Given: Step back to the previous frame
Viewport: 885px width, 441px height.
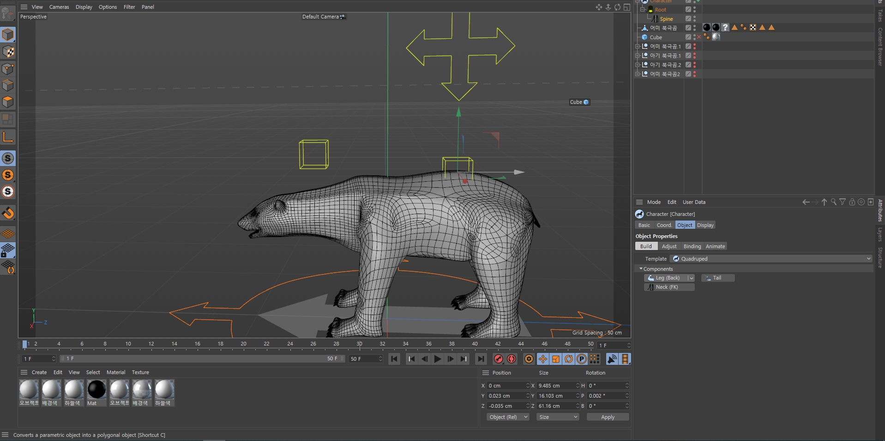Looking at the screenshot, I should tap(425, 359).
